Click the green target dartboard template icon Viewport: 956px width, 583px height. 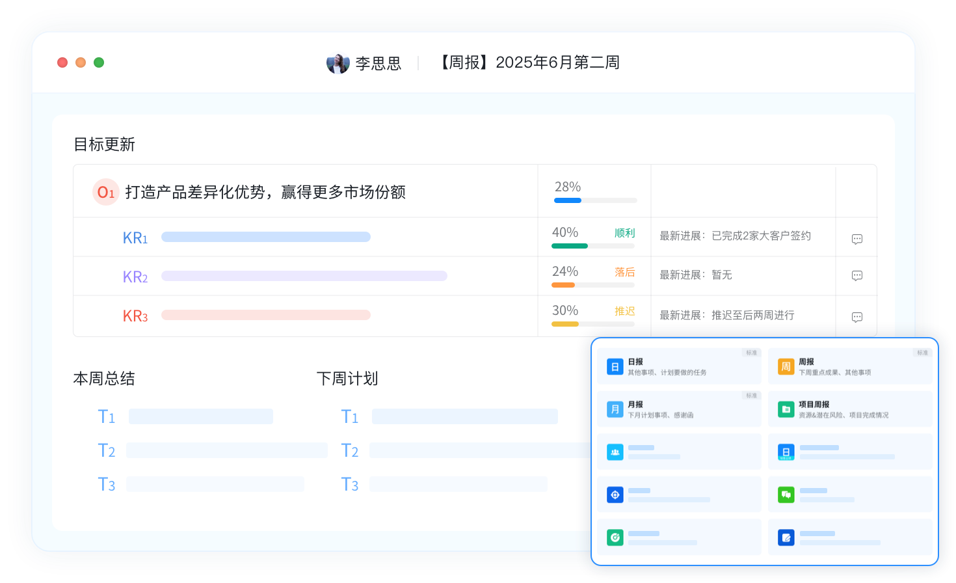click(x=615, y=537)
